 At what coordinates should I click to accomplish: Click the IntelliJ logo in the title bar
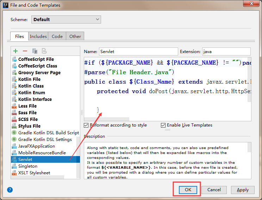[x=6, y=5]
